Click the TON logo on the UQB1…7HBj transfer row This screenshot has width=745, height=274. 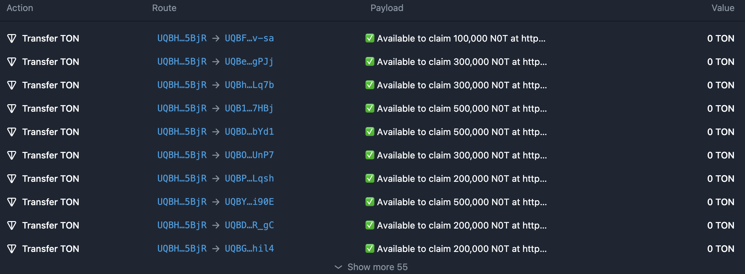12,108
